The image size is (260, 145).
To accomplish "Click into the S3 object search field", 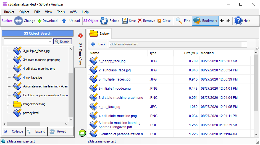I will point(26,42).
